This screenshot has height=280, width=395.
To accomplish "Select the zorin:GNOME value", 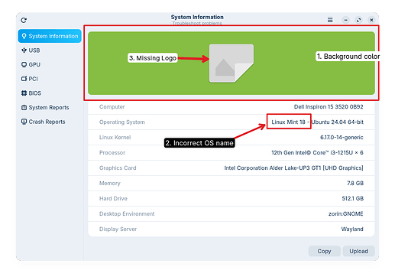I will 346,214.
